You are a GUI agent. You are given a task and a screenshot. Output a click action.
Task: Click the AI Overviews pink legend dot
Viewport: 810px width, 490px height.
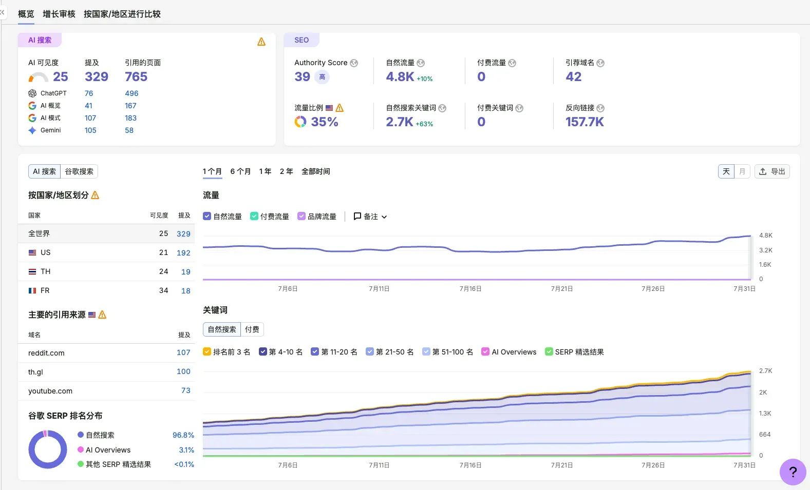[x=81, y=449]
